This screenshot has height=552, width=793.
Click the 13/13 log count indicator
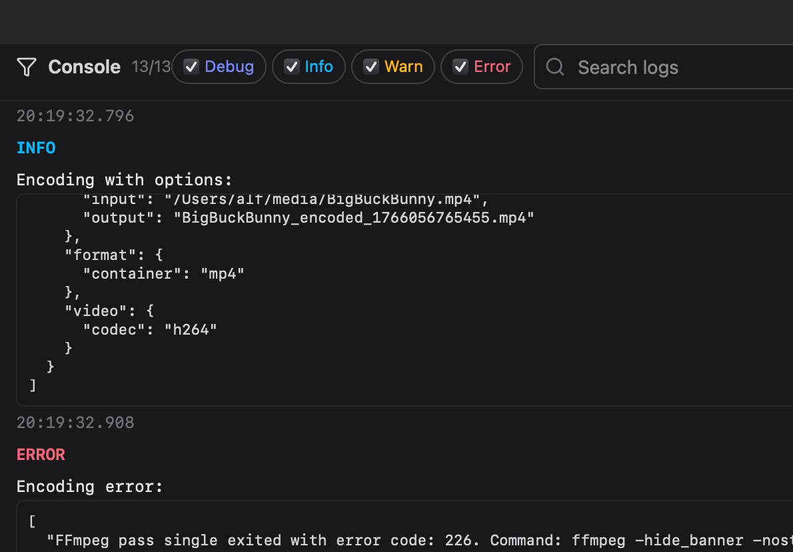[151, 67]
